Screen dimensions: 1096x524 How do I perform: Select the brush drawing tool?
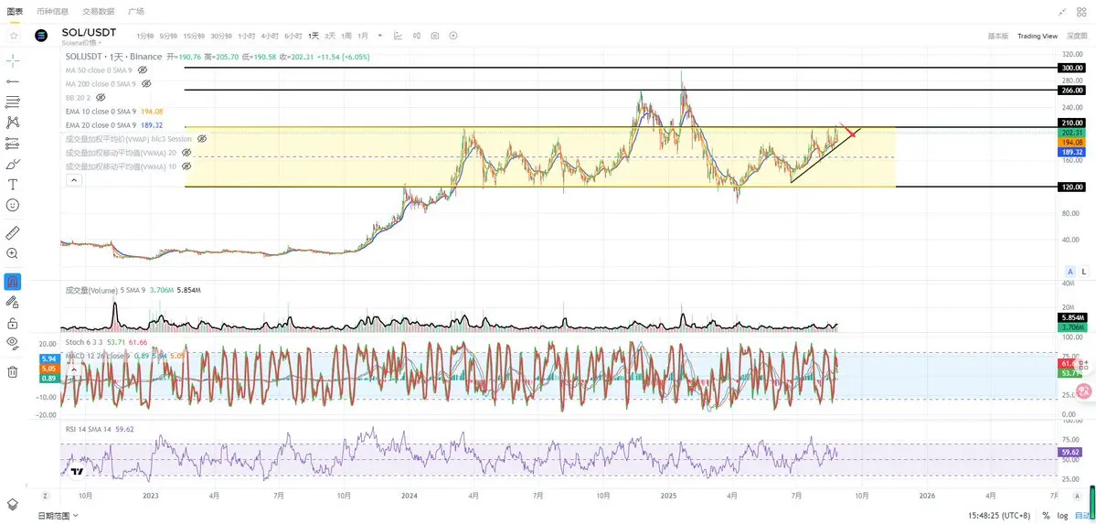[x=13, y=164]
